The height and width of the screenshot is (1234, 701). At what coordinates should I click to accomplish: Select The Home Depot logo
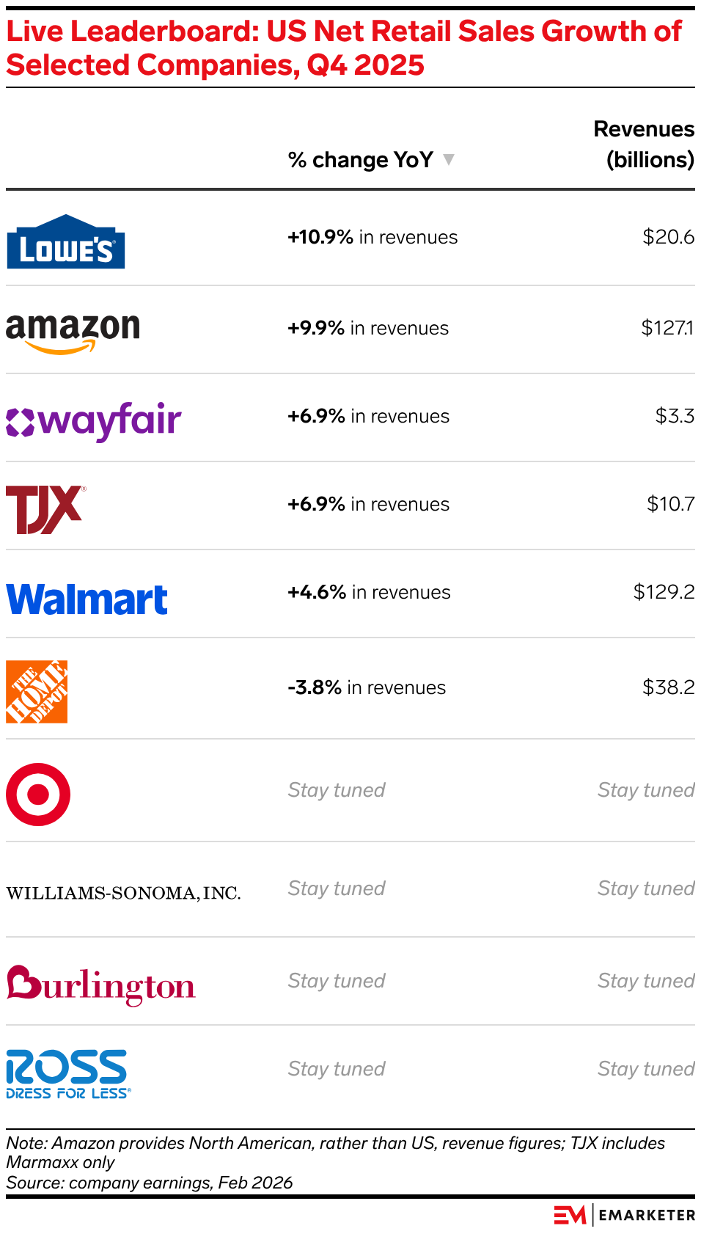point(37,691)
